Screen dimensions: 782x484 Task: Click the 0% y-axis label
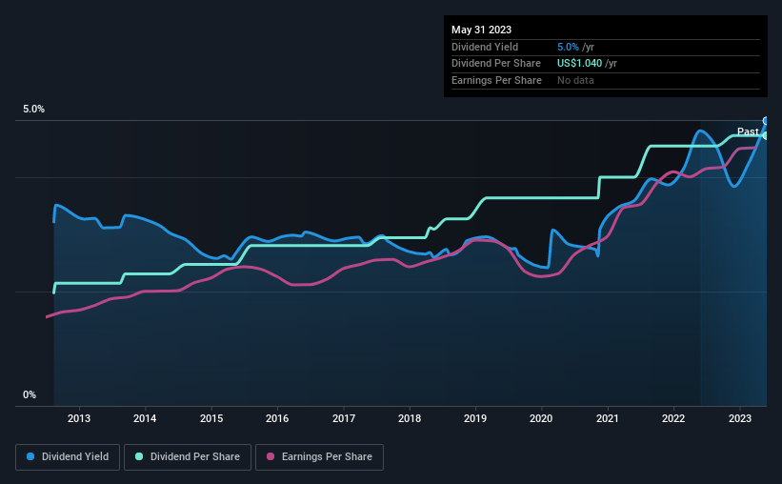click(x=30, y=394)
